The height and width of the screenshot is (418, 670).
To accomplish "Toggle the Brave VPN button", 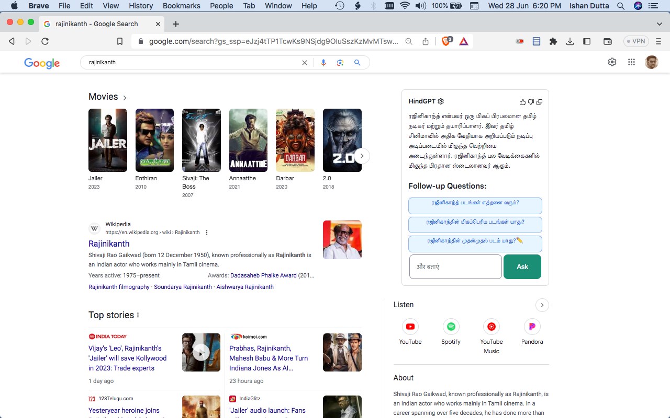I will [636, 41].
